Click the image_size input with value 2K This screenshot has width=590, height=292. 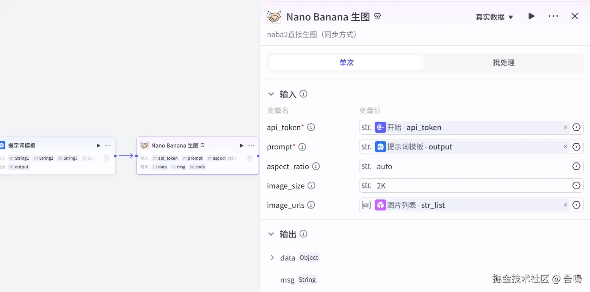tap(472, 186)
